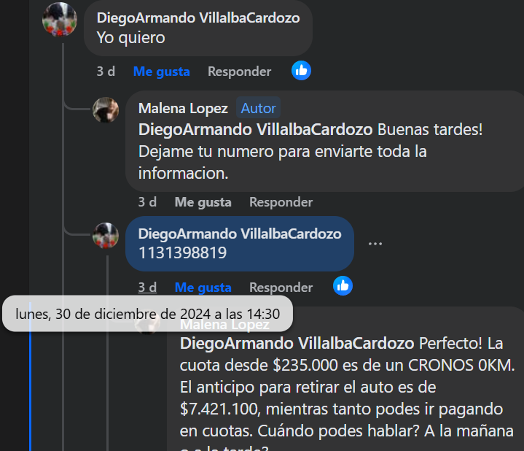Open Malena Lopez's avatar on first reply

(x=106, y=110)
